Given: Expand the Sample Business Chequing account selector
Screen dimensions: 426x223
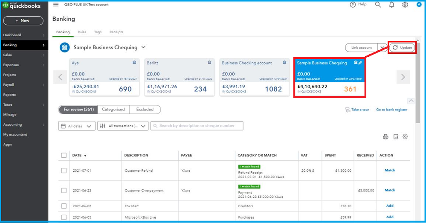Looking at the screenshot, I should coord(143,47).
